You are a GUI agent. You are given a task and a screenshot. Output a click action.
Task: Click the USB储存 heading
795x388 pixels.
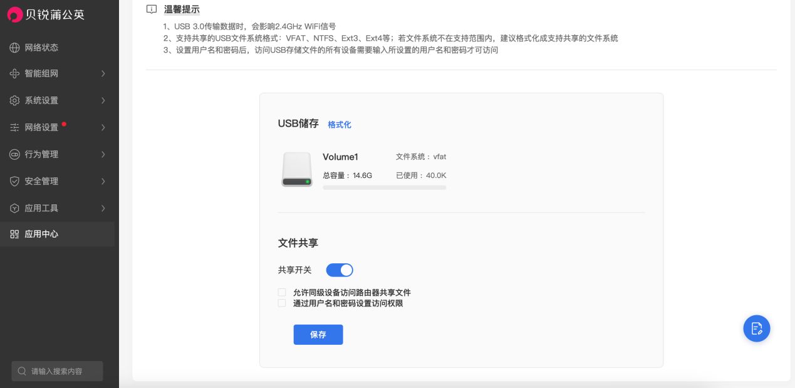click(298, 123)
